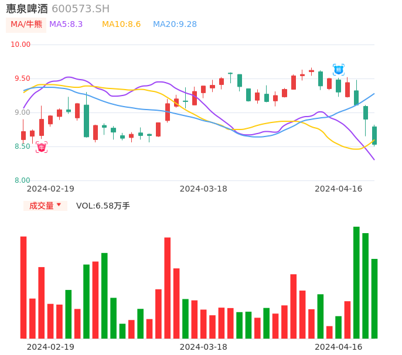Click the stock code 600573.SH

80,9
